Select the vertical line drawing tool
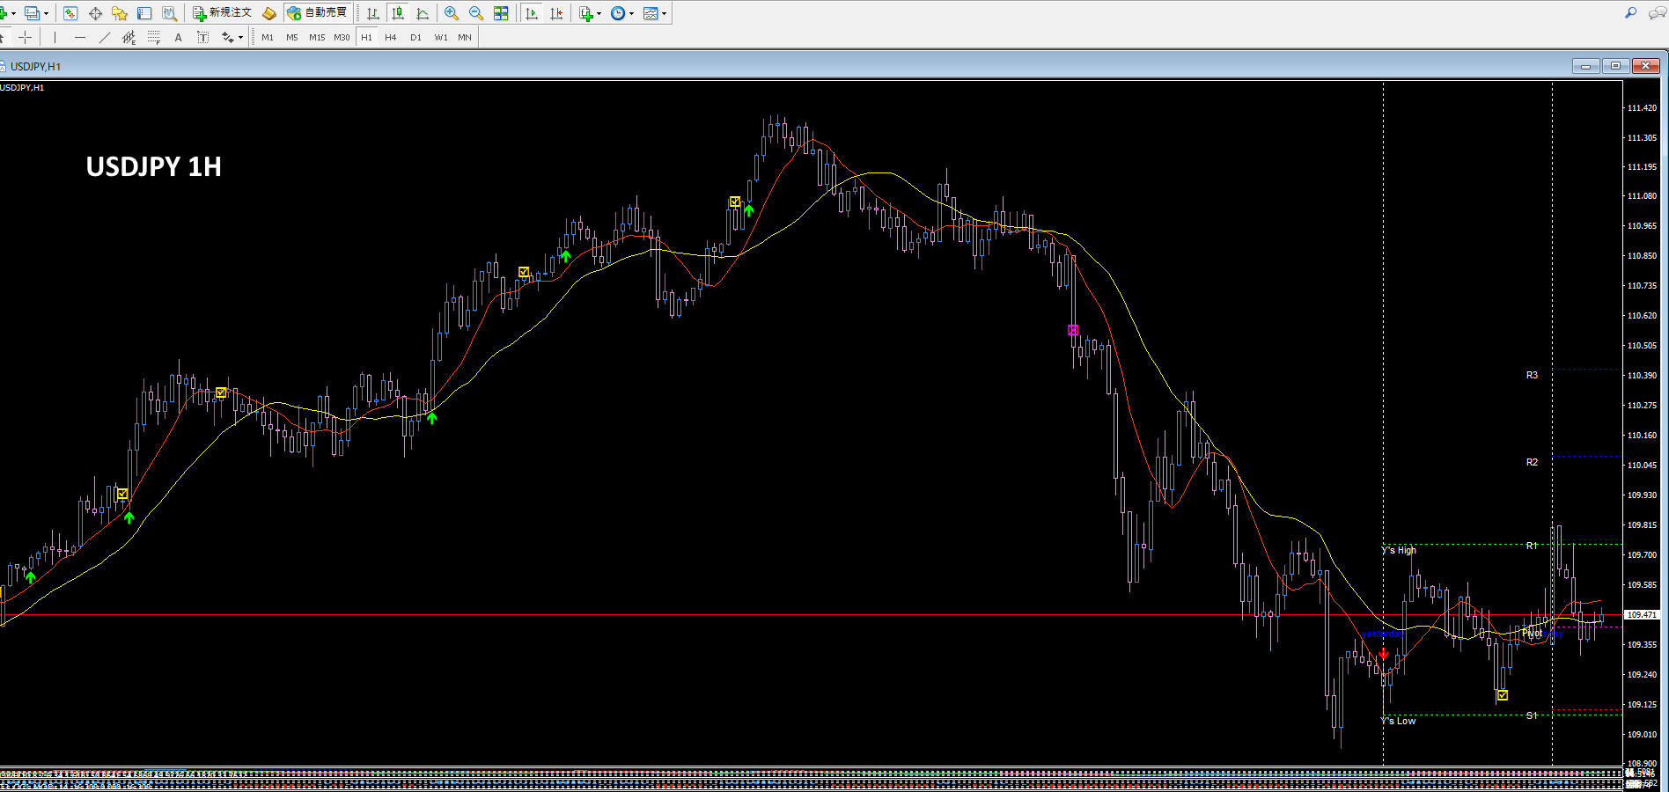This screenshot has width=1669, height=792. (x=55, y=37)
